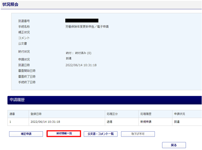Click the 補正申請 button

click(26, 134)
